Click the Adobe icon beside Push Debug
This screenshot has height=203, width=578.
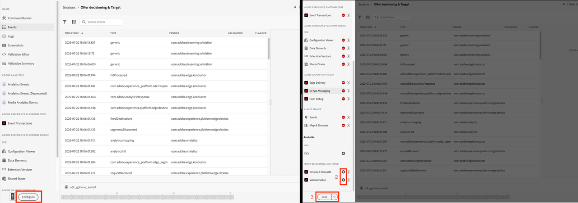(x=306, y=99)
